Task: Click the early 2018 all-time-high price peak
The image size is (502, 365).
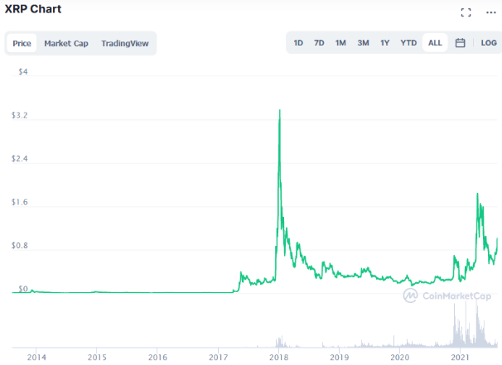Action: [280, 110]
